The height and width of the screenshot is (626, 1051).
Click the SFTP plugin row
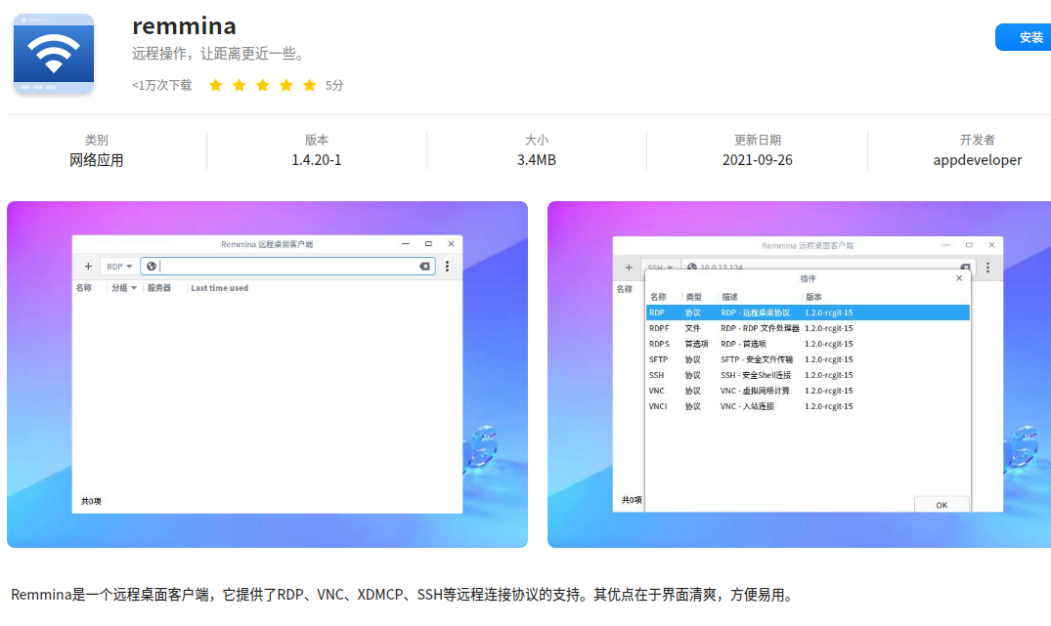808,359
